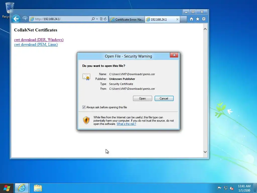The height and width of the screenshot is (193, 257).
Task: Click Open in the security warning
Action: coord(143,99)
